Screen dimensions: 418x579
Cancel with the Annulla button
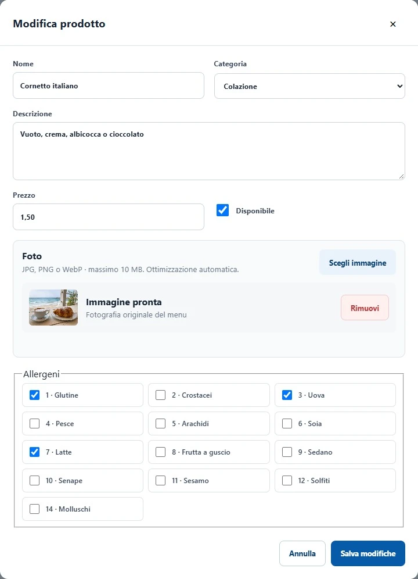pyautogui.click(x=302, y=553)
